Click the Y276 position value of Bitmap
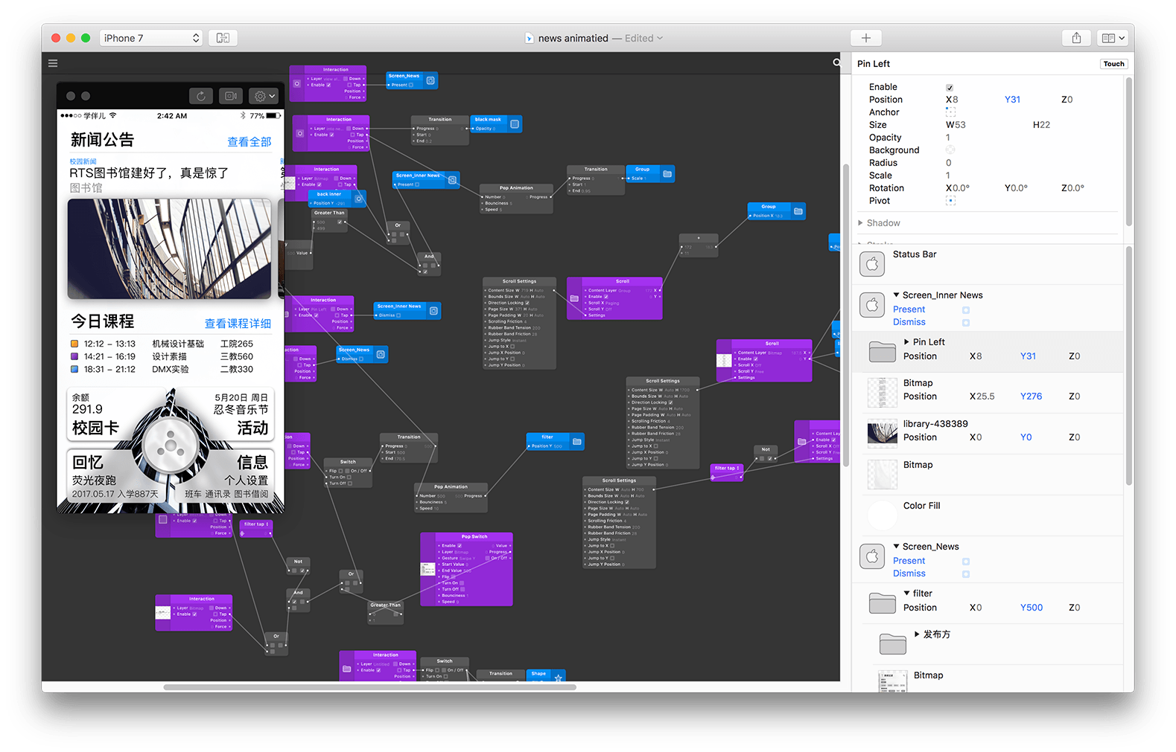1176x752 pixels. pyautogui.click(x=1031, y=396)
